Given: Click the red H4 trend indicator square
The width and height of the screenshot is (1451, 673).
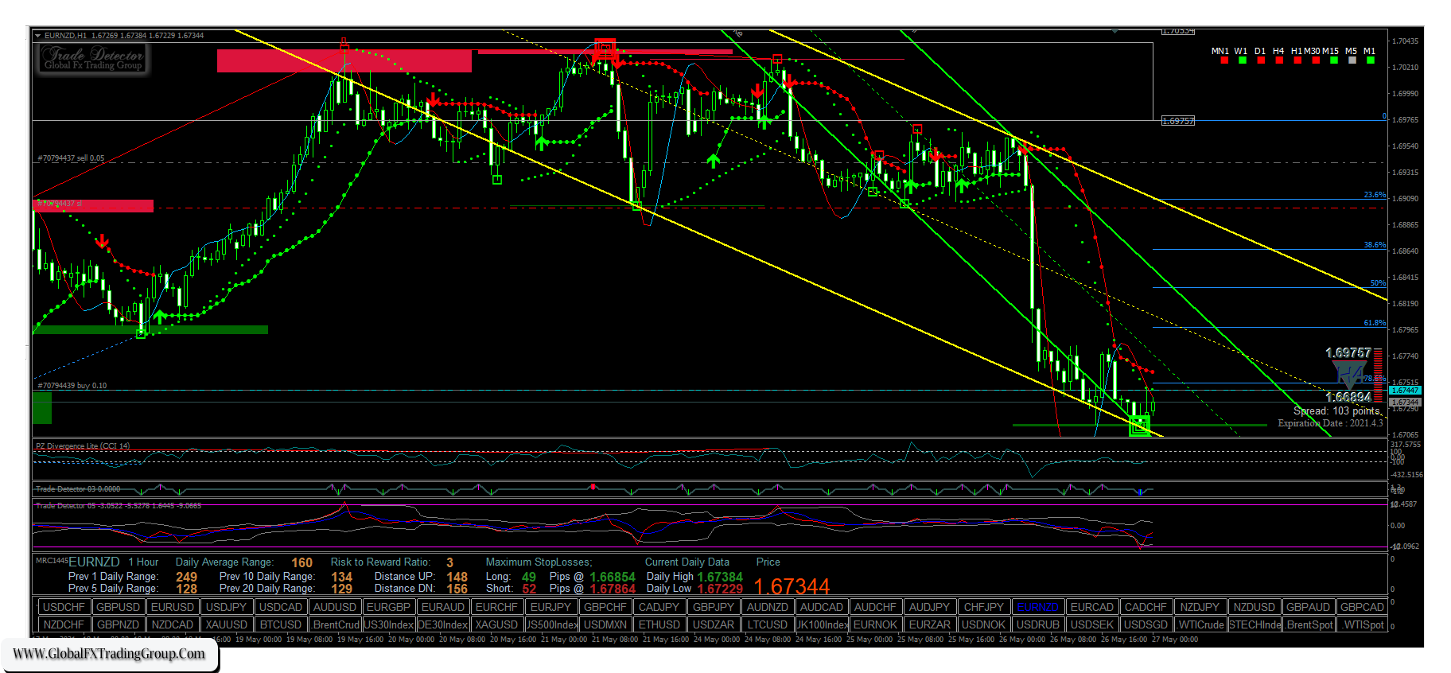Looking at the screenshot, I should tap(1278, 60).
